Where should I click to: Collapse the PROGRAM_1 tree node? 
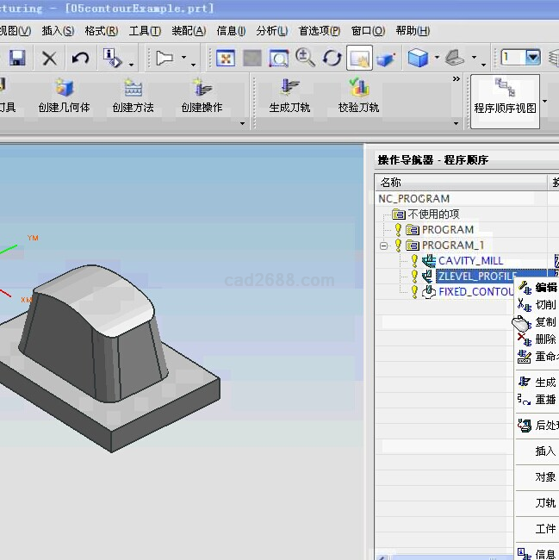(383, 246)
